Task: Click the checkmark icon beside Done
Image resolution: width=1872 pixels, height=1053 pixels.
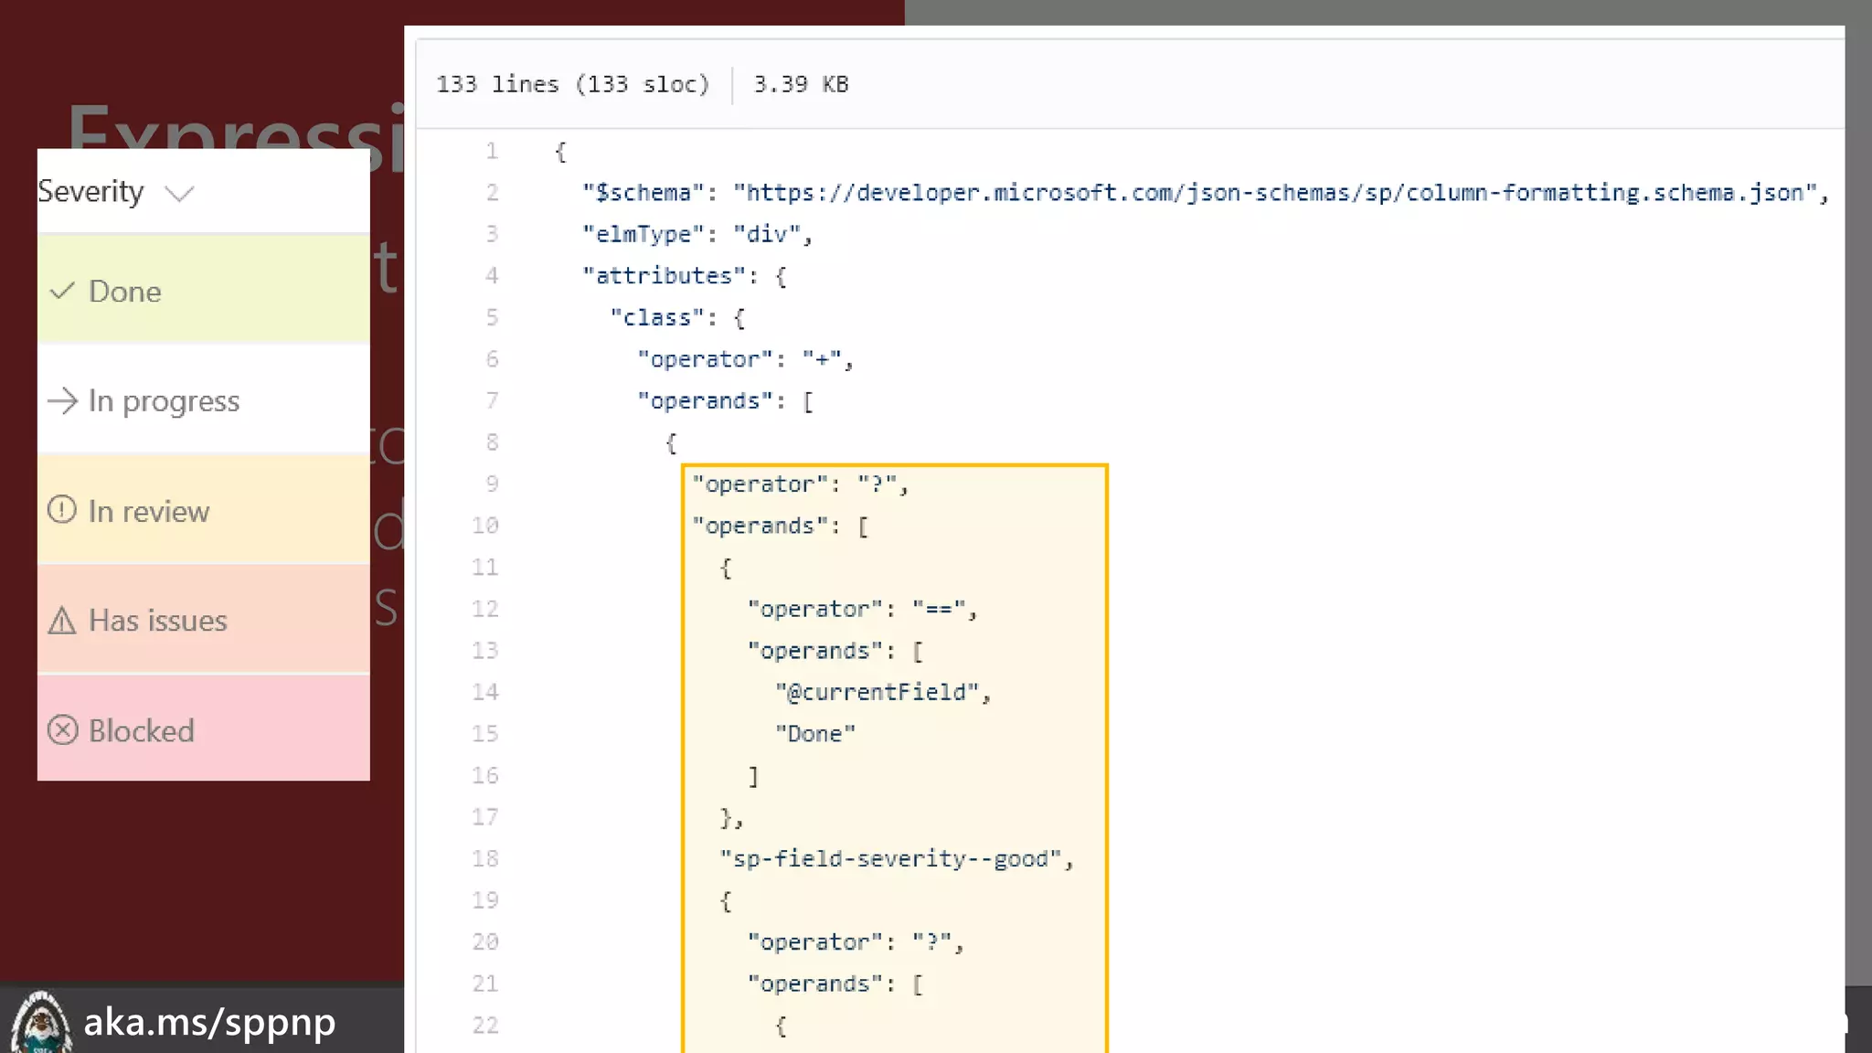Action: (x=62, y=292)
